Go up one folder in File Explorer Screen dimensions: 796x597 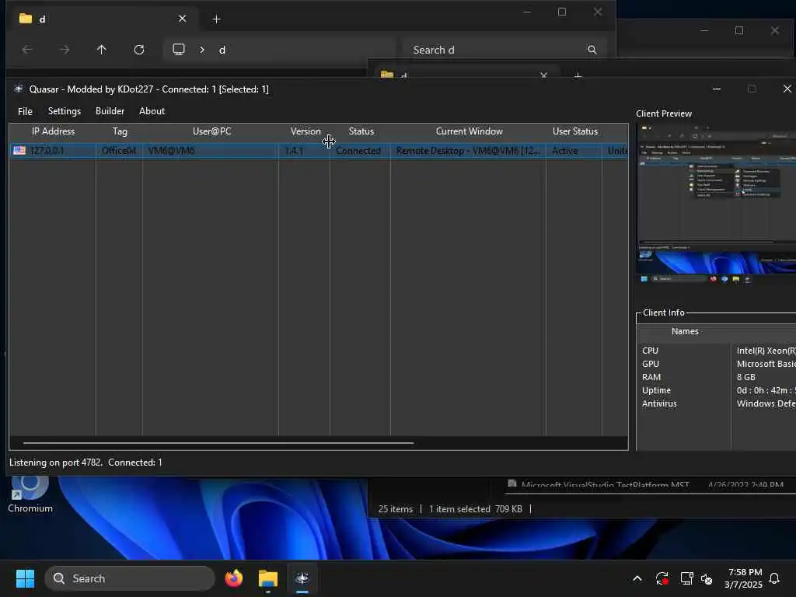click(x=102, y=50)
